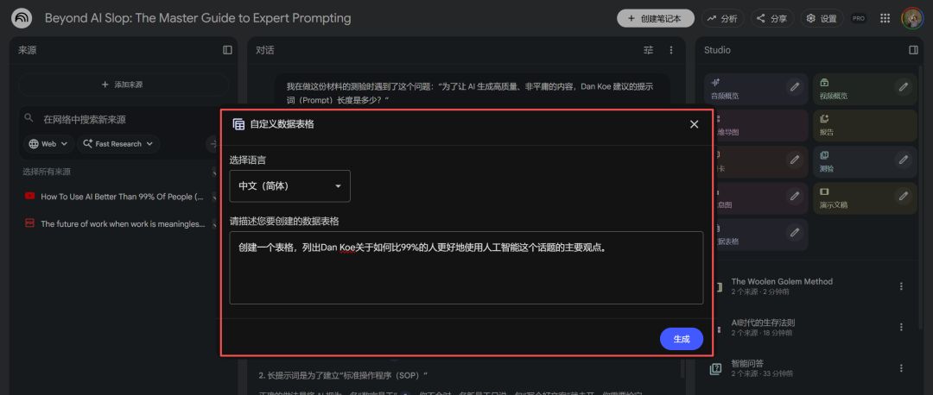Screen dimensions: 933x395
Task: Open the Google apps grid
Action: point(885,18)
